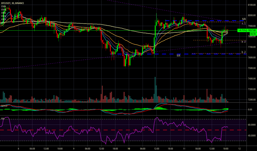The height and width of the screenshot is (151, 257).
Task: Click the RSI 60.0000 scale value
Action: 251,125
